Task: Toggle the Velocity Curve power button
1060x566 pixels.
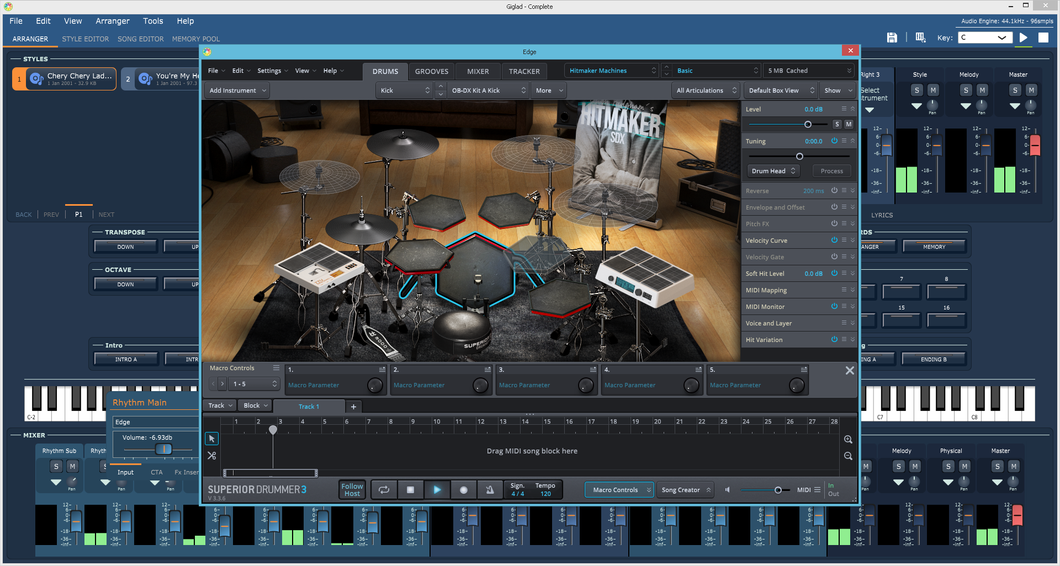Action: (834, 240)
